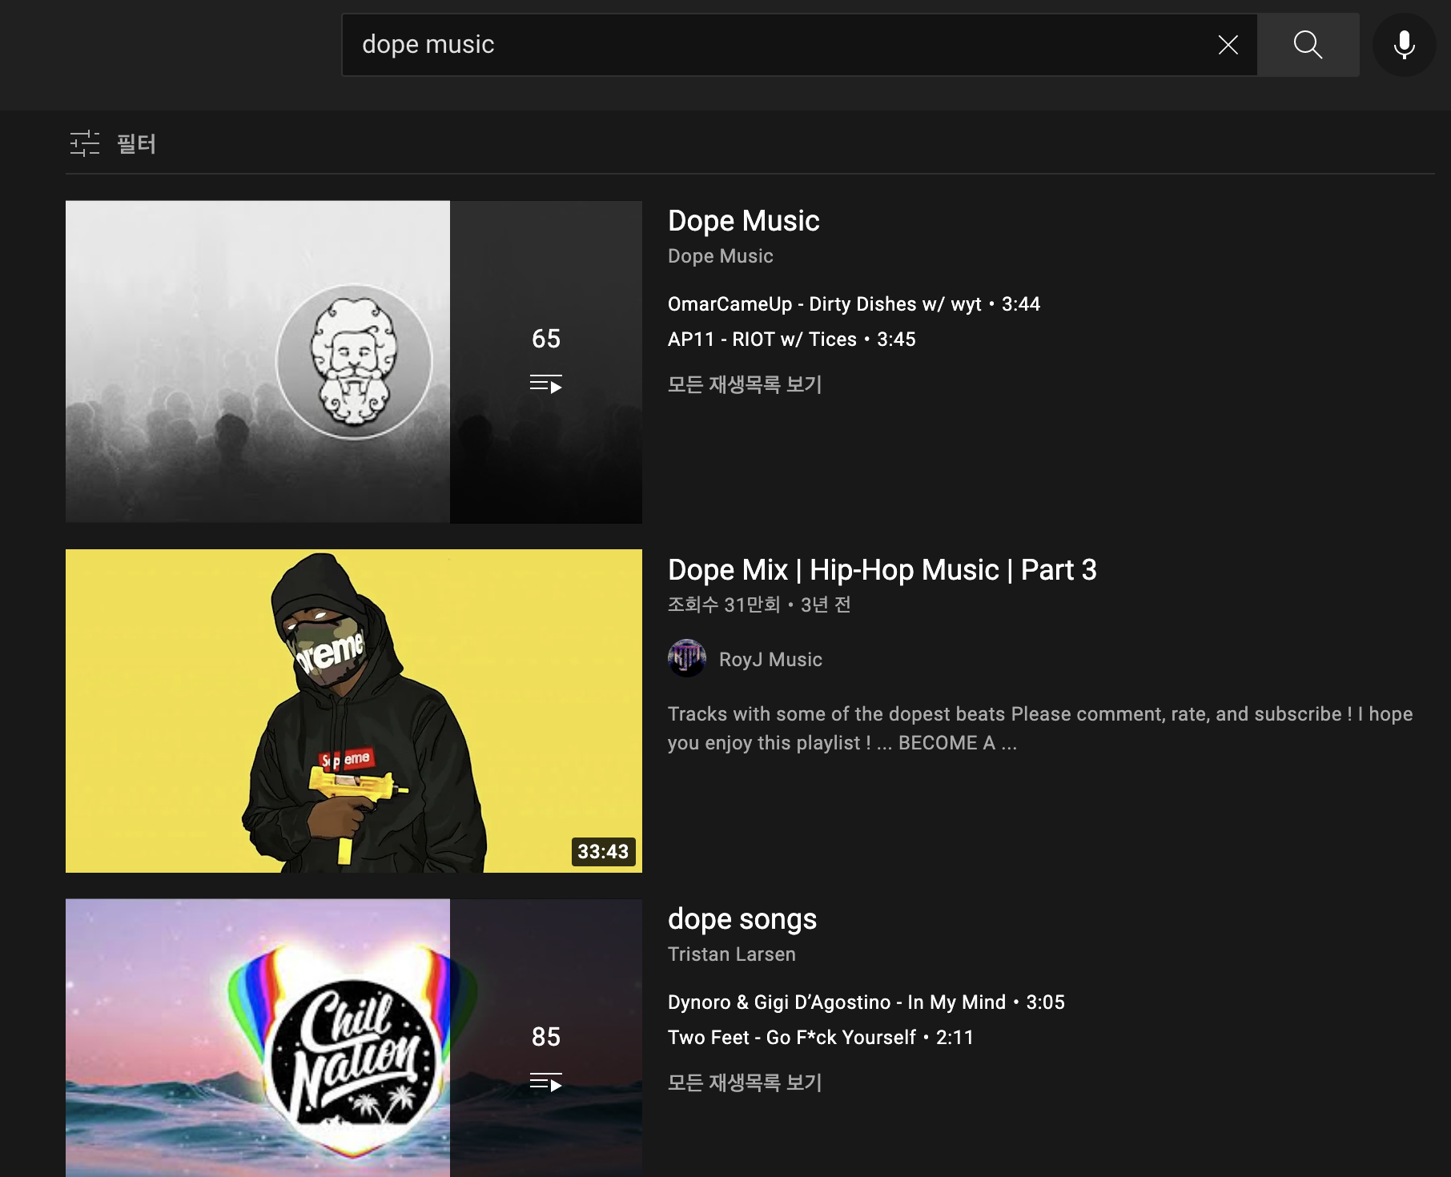Open the Chill Nation playlist thumbnail
The height and width of the screenshot is (1177, 1451).
tap(354, 1038)
